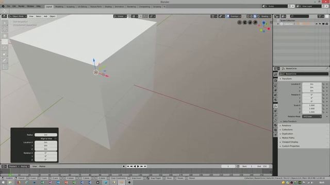Select the highlighted Move tool

[5, 42]
